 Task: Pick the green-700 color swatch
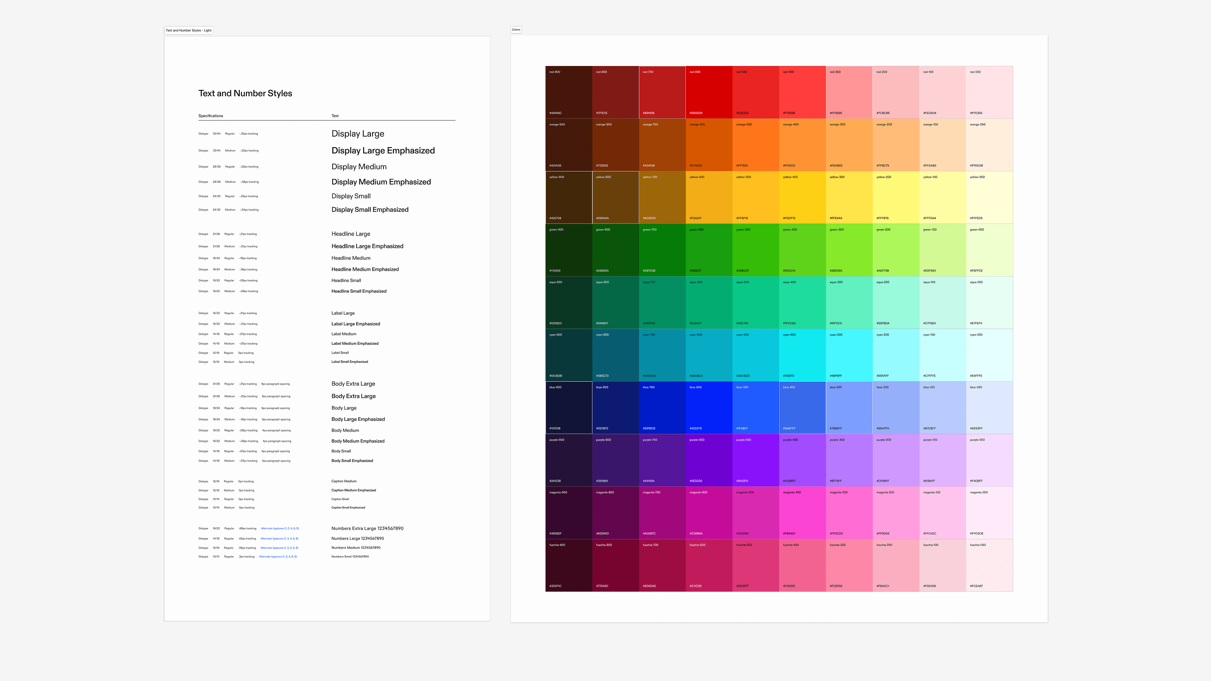point(662,250)
